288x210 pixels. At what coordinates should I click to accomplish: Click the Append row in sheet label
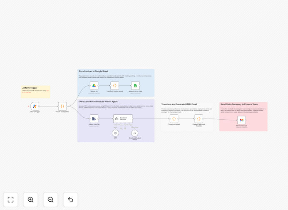[x=135, y=91]
